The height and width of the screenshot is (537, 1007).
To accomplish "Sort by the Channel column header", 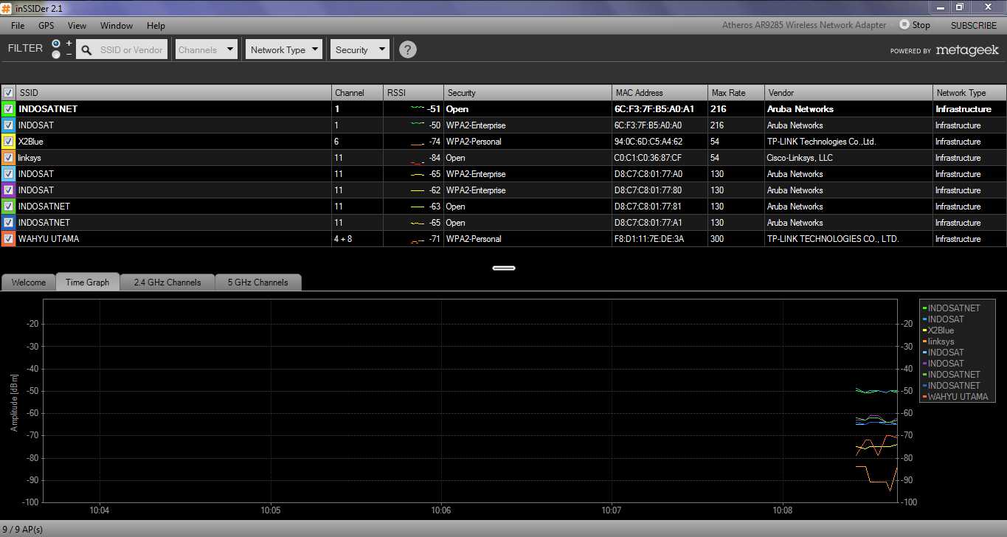I will click(x=357, y=93).
